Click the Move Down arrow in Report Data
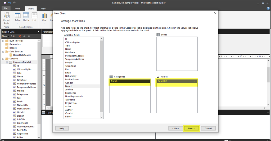271x141 pixels. point(29,36)
